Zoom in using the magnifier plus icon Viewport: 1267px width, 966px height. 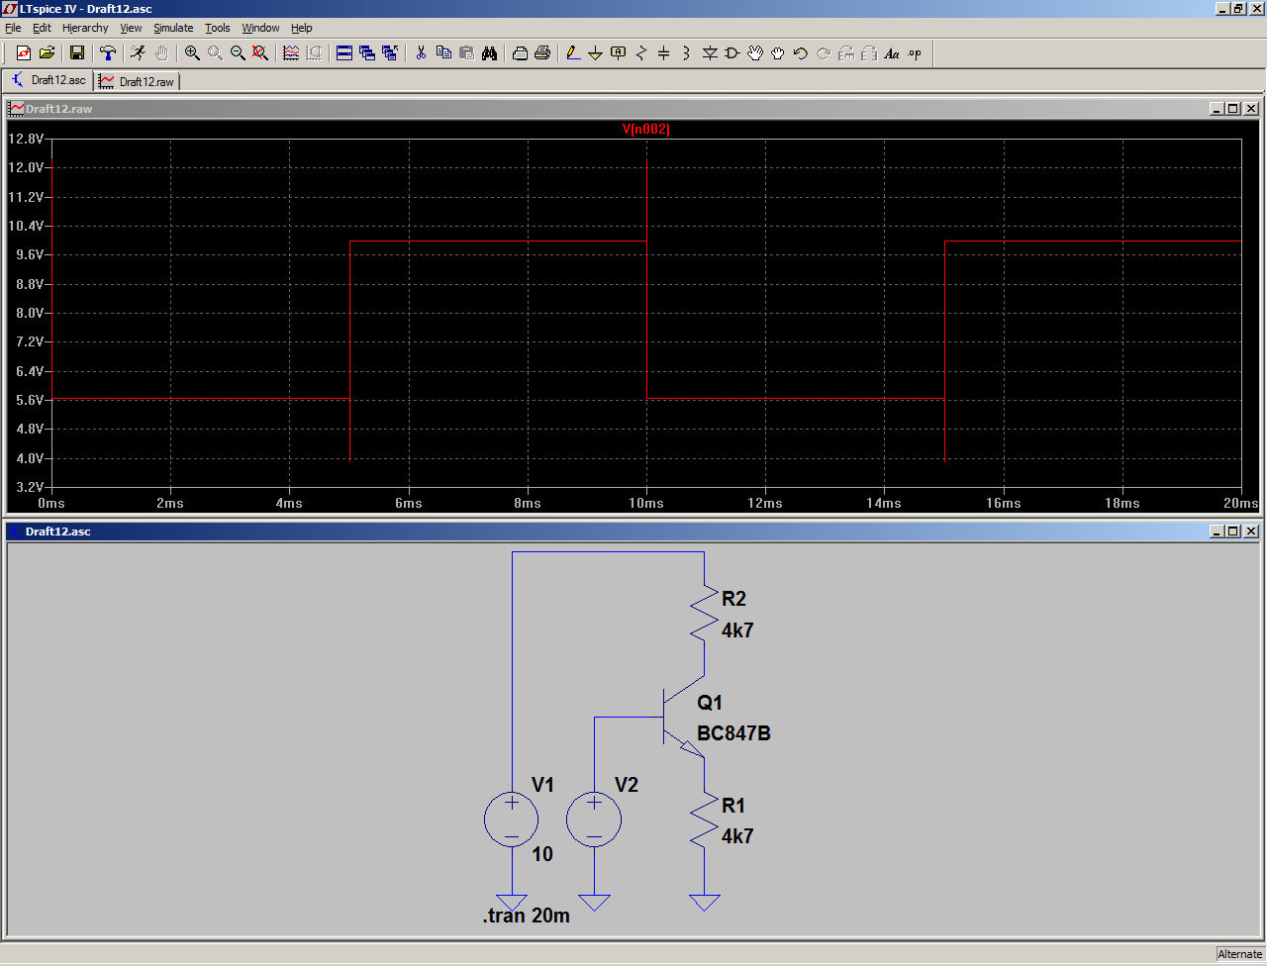(x=192, y=53)
